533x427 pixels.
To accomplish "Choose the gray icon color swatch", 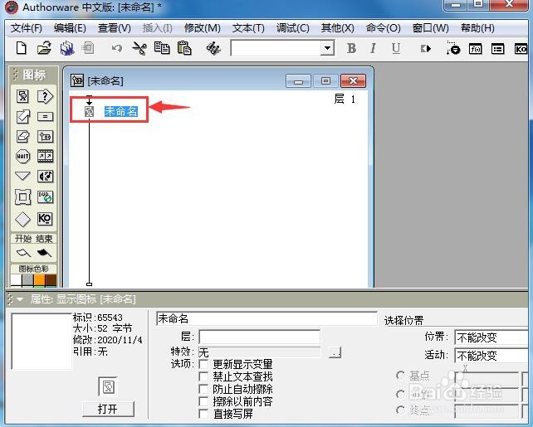I will [x=27, y=280].
